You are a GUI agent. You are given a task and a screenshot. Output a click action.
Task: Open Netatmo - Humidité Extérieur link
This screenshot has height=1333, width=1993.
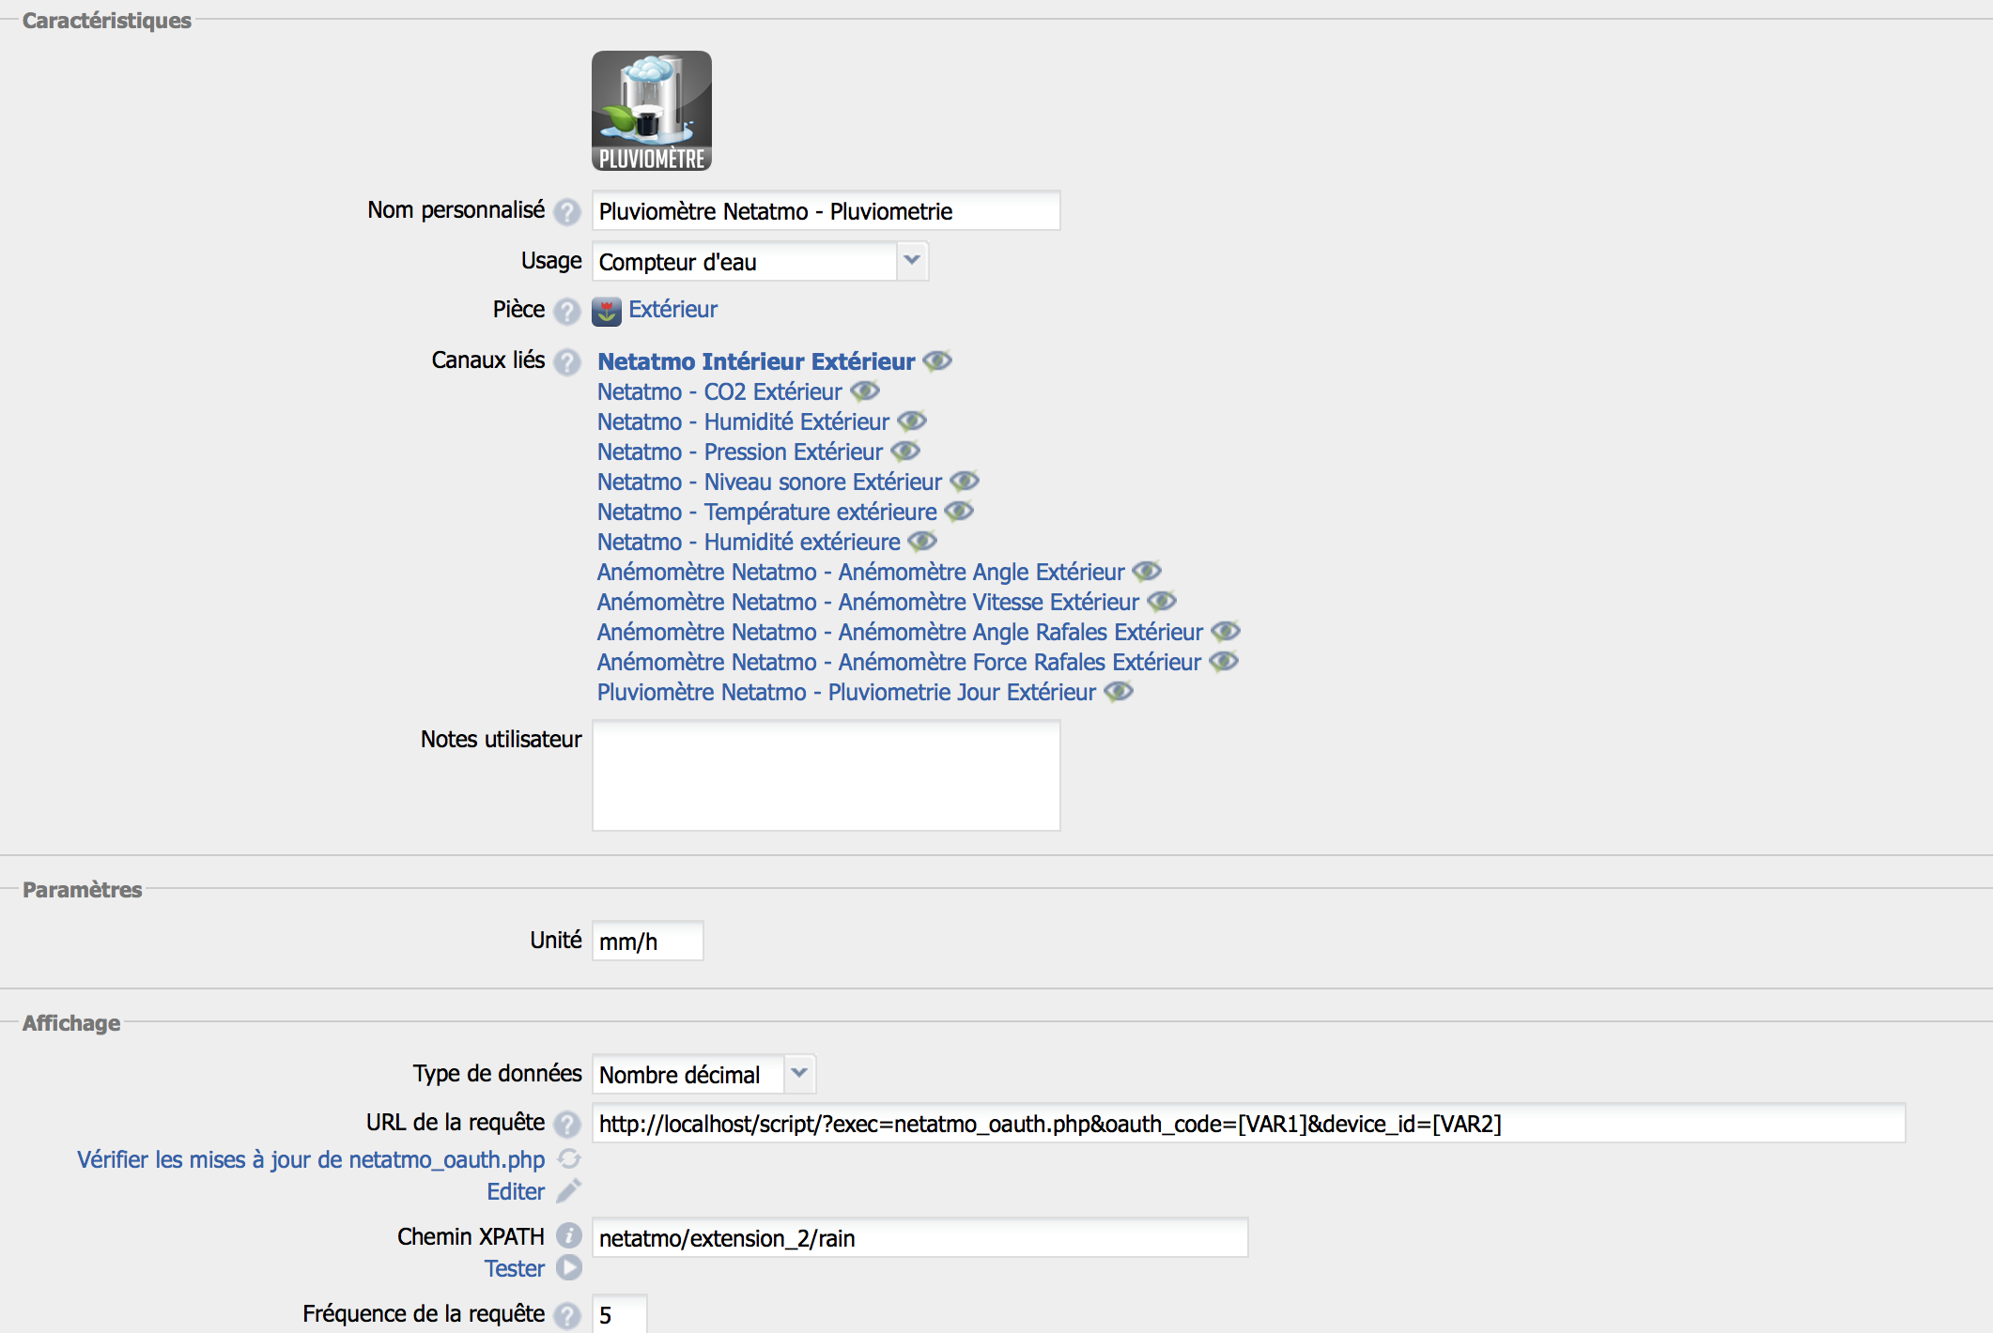coord(743,421)
